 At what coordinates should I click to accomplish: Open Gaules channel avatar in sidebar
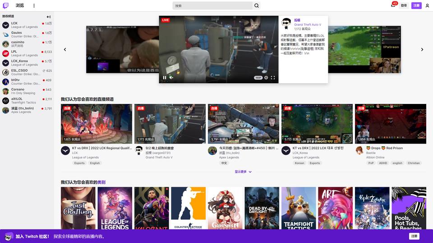click(5, 35)
